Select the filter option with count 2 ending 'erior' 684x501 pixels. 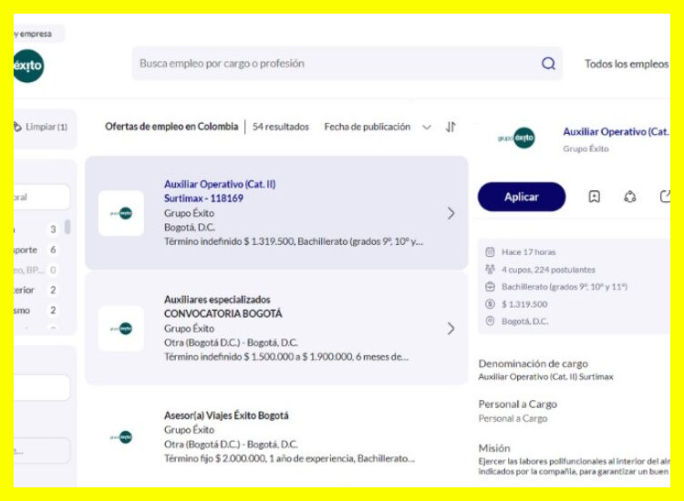(x=36, y=290)
